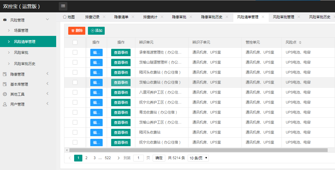
Task: Check the row for 茨榆山养护工区
Action: coord(75,122)
